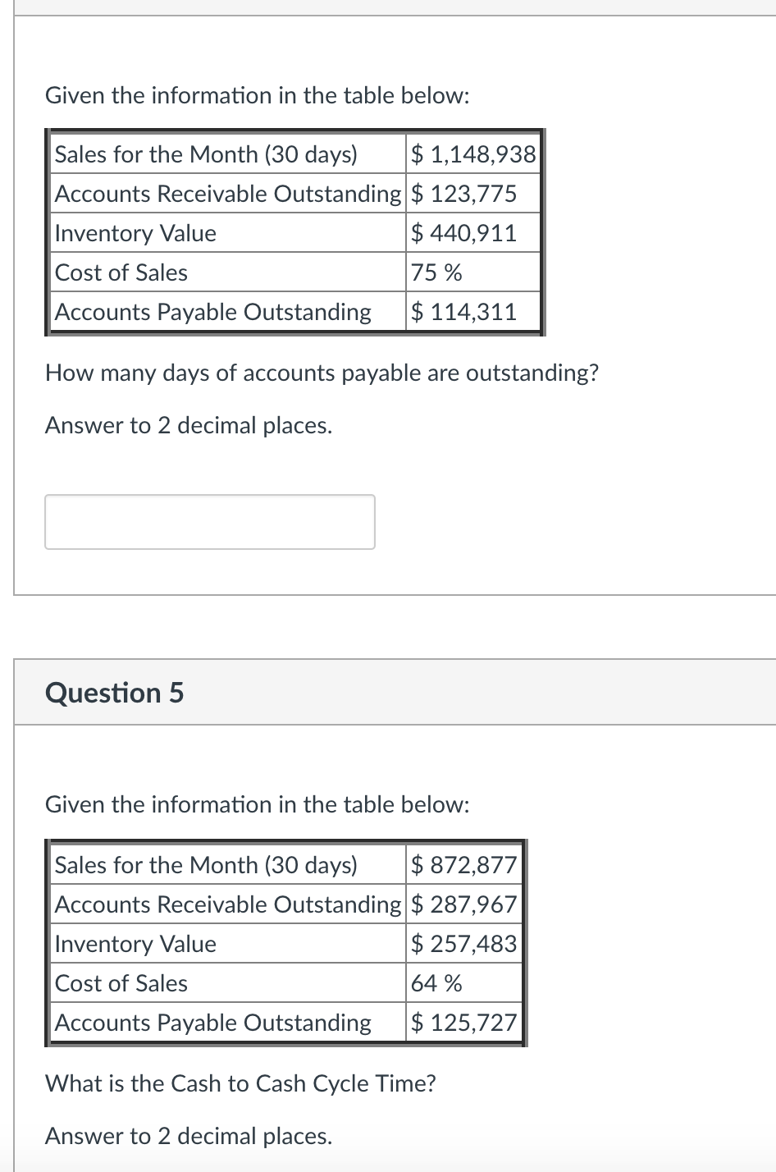Click the Cost of Sales 75 % cell

(435, 272)
